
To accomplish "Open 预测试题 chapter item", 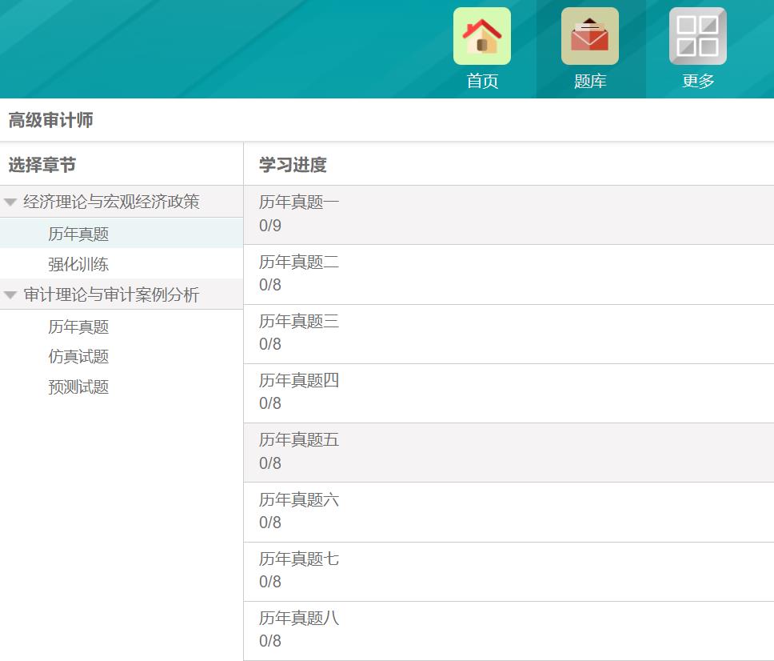I will [x=78, y=387].
